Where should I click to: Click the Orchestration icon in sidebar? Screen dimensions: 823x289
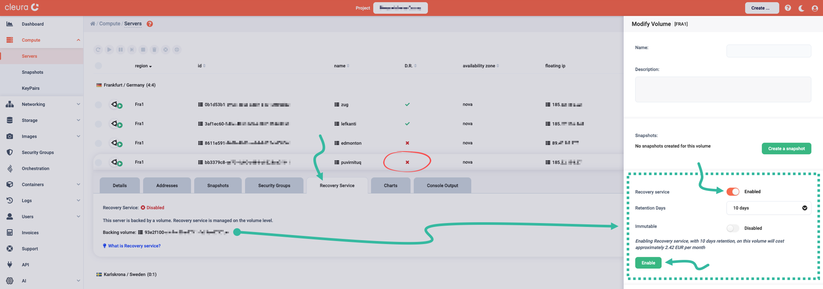[x=9, y=168]
